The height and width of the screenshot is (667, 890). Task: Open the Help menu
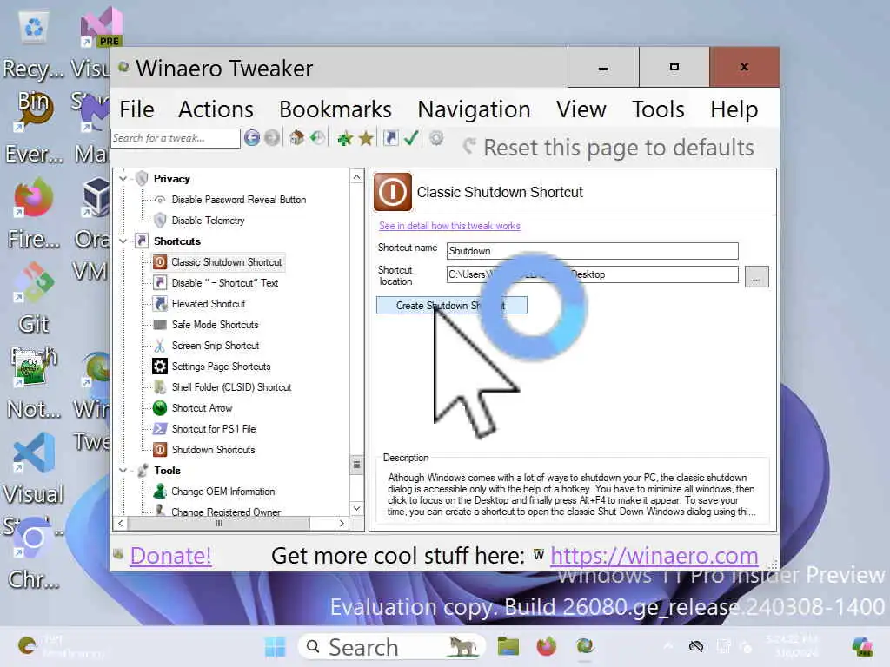point(734,109)
